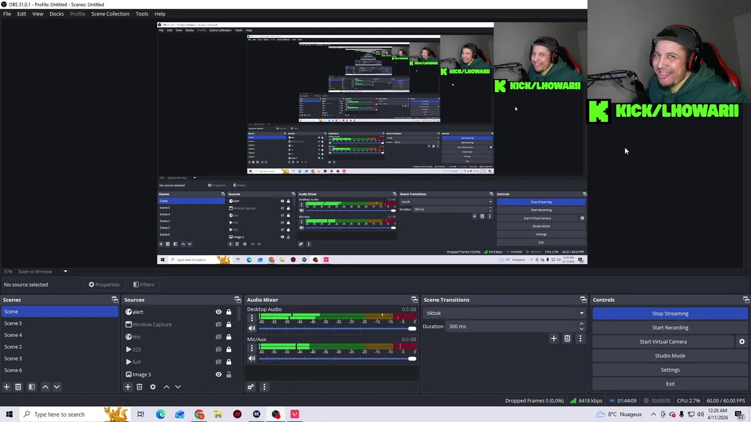
Task: Pop out the Scenes dock
Action: pos(115,300)
